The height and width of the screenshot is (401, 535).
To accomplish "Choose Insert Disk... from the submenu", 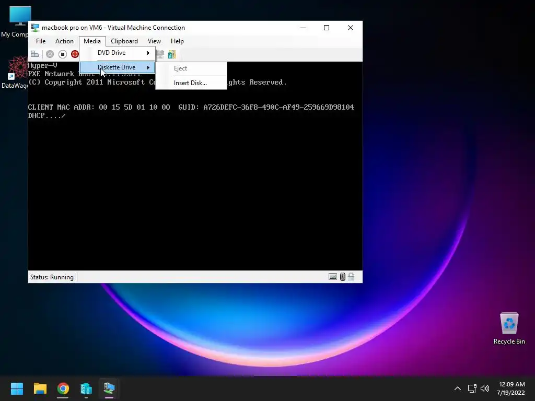I will [x=191, y=83].
